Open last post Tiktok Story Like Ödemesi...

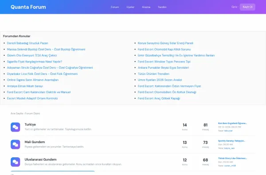pos(232,158)
